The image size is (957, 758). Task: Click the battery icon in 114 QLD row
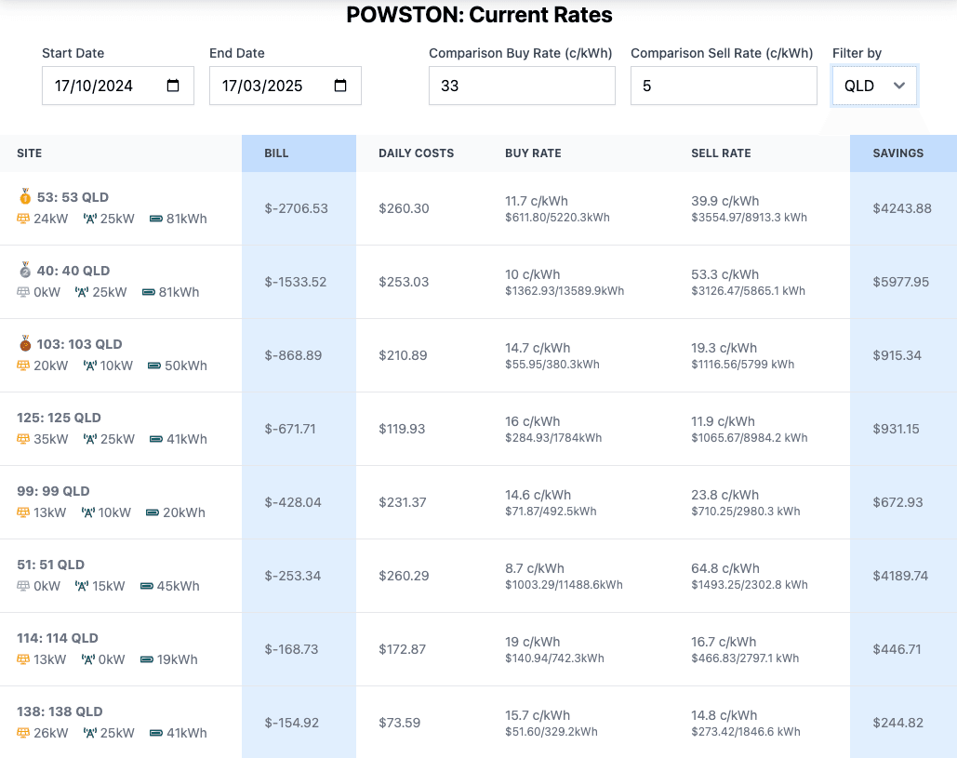(147, 659)
